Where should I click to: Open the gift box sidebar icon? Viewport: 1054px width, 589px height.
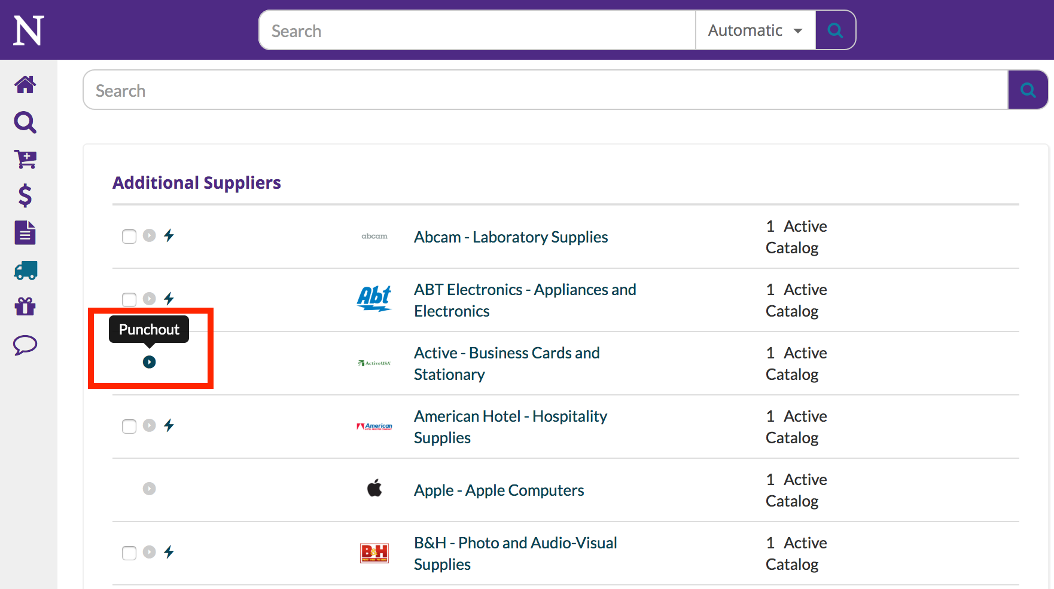click(x=25, y=306)
